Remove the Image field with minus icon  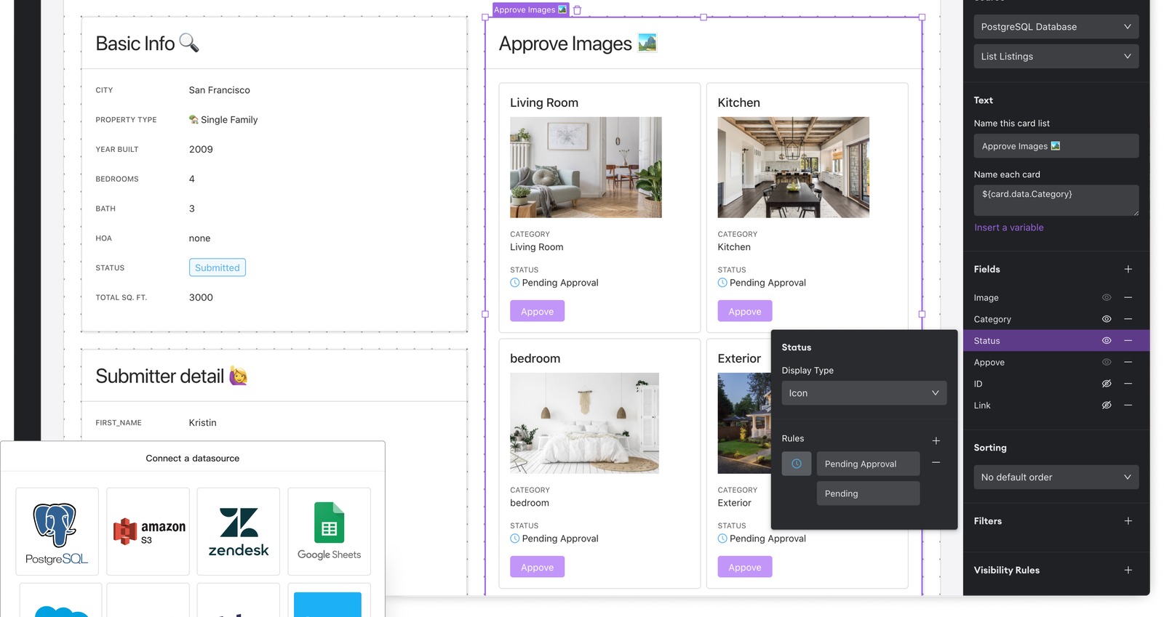(1128, 297)
